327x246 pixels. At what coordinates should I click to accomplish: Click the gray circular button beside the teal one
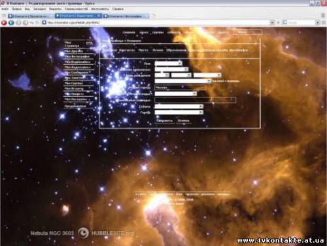pos(18,23)
